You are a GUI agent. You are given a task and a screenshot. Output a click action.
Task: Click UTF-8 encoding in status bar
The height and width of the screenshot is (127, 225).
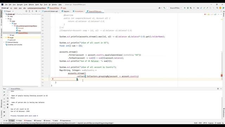tap(205, 123)
